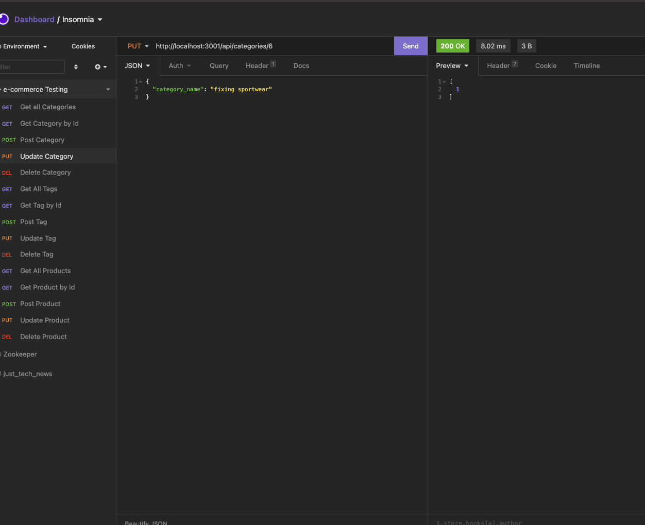Click the request filter input field
The width and height of the screenshot is (645, 525).
click(32, 67)
